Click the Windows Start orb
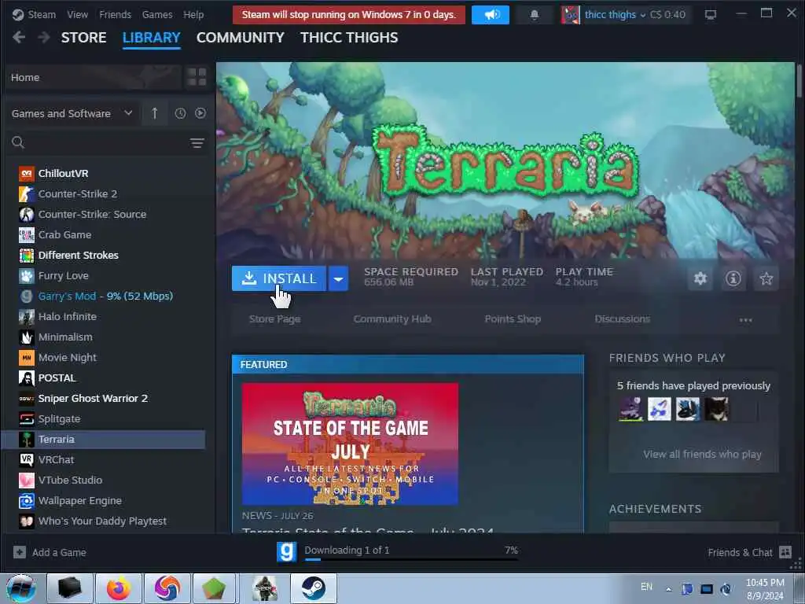805x604 pixels. tap(20, 588)
